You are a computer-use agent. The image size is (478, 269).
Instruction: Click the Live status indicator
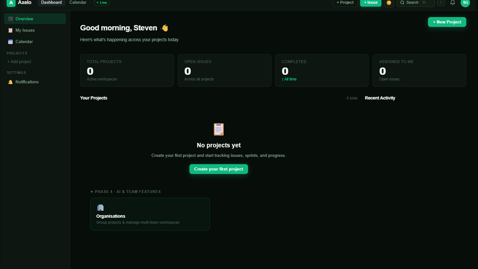coord(102,2)
